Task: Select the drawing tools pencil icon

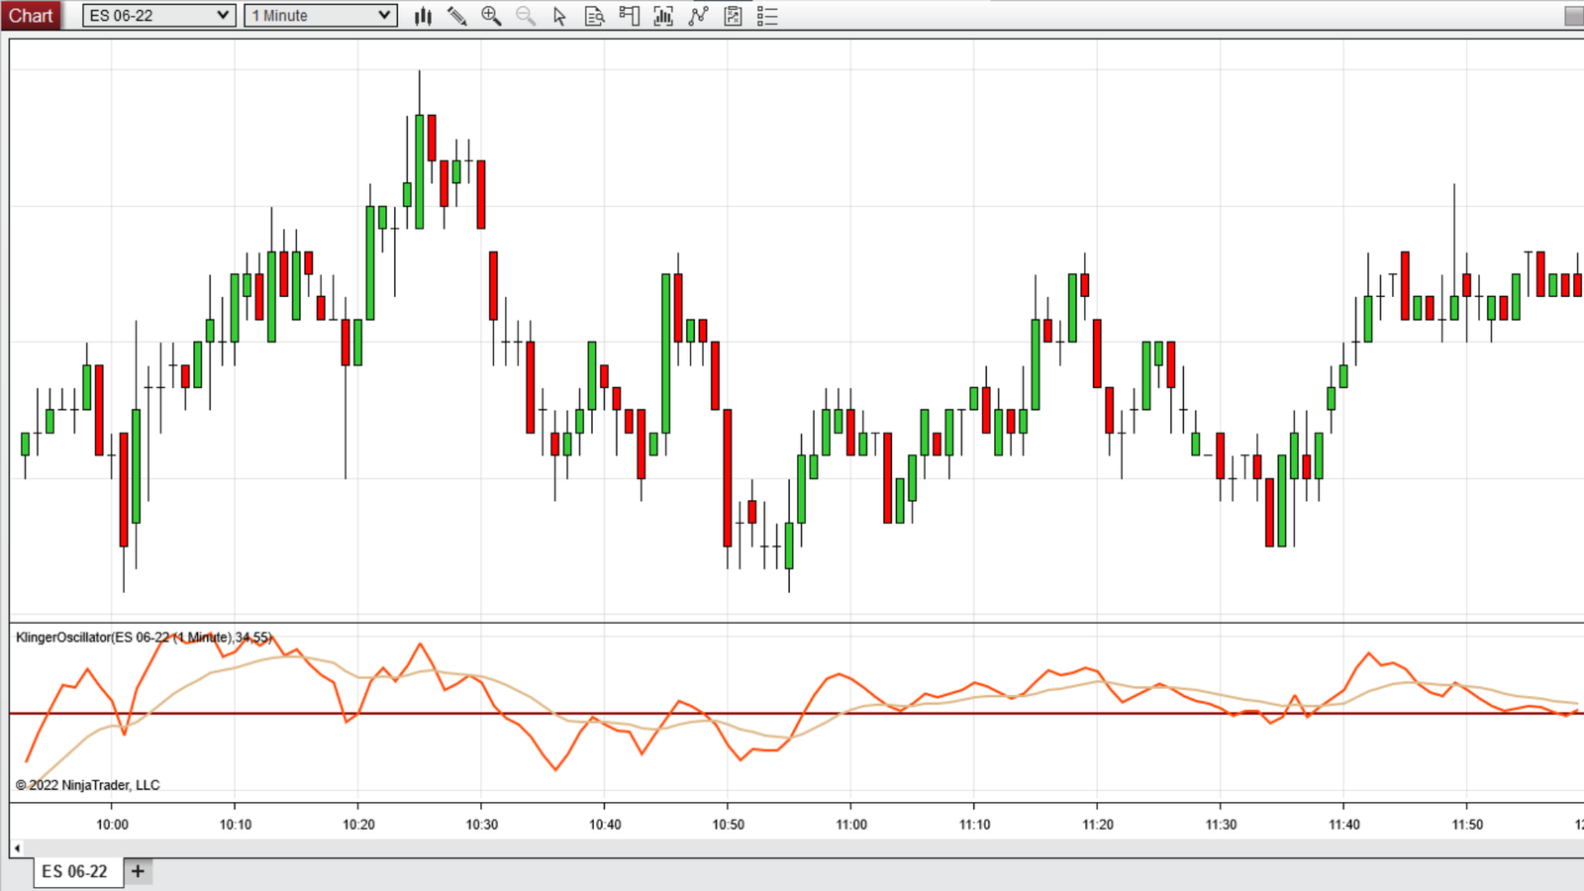Action: click(456, 16)
